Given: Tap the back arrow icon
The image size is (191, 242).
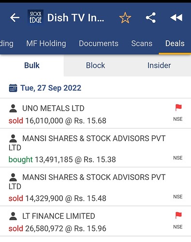Looking at the screenshot, I should [x=15, y=17].
